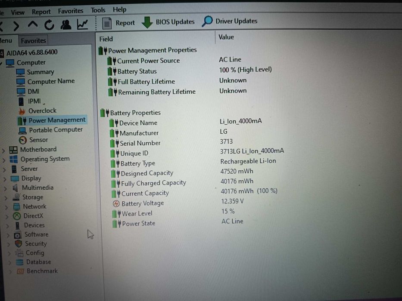Click the Up level arrow icon
The height and width of the screenshot is (301, 402).
coord(33,25)
